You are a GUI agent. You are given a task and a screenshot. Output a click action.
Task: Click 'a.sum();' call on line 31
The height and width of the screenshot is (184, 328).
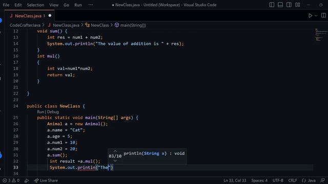click(x=57, y=155)
